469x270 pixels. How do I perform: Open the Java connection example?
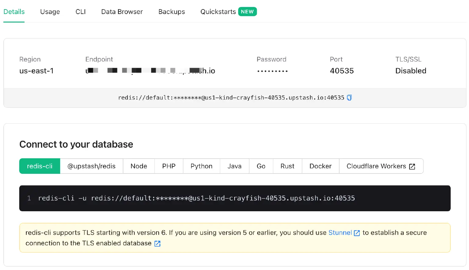point(234,166)
